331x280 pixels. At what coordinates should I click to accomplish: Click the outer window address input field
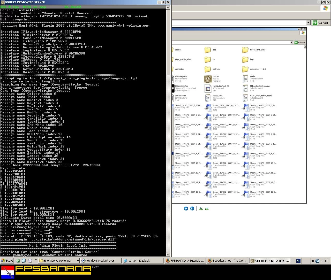click(239, 23)
